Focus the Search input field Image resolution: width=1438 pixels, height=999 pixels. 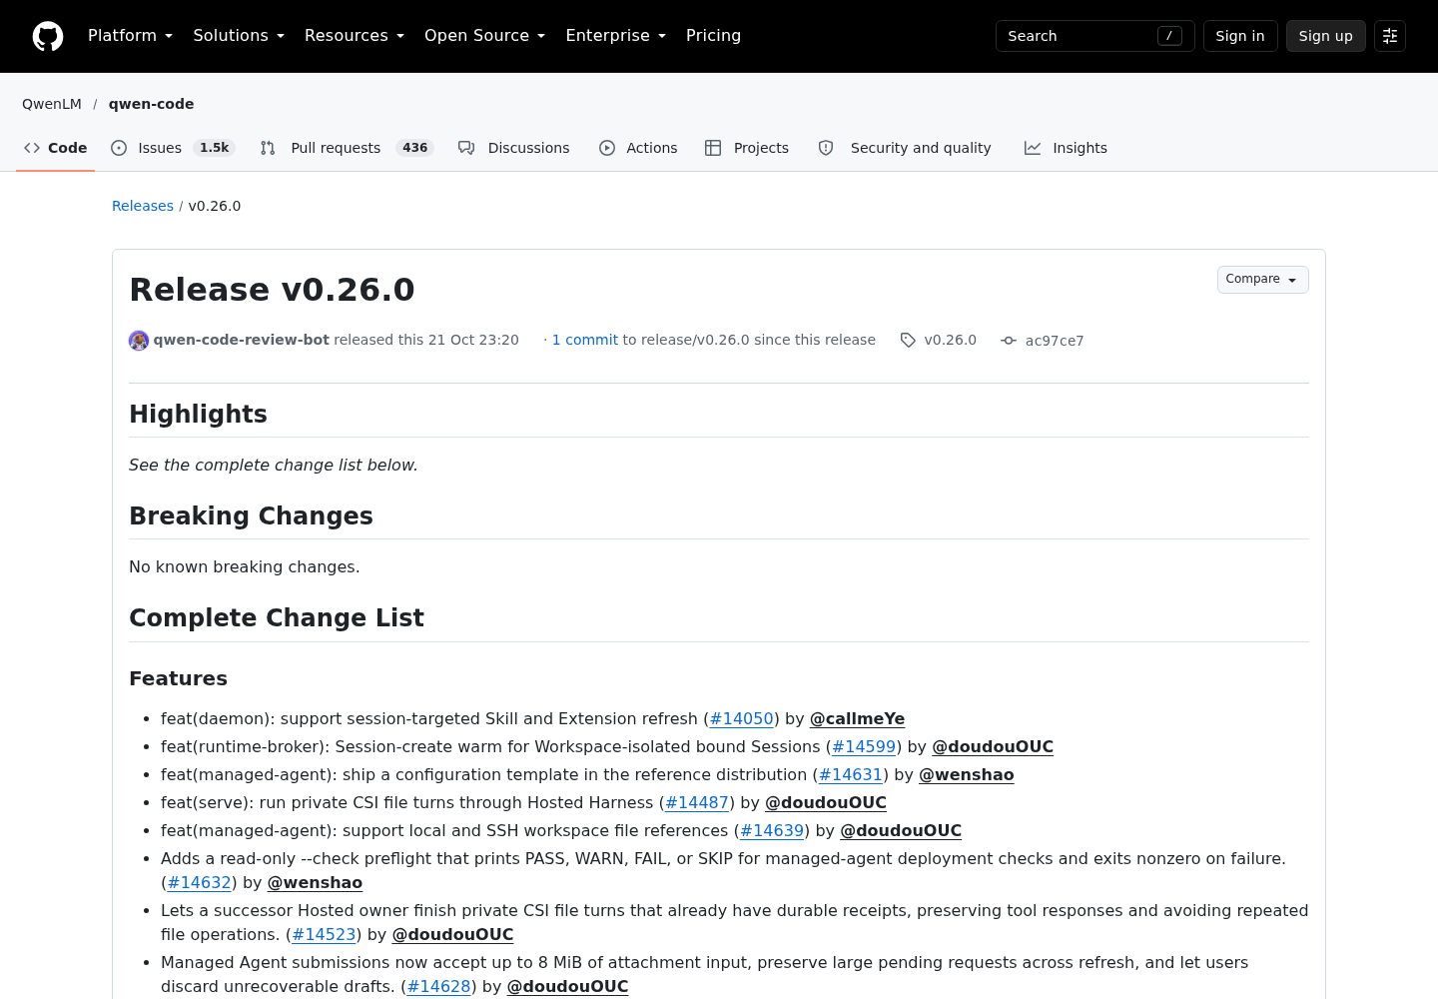(1095, 36)
